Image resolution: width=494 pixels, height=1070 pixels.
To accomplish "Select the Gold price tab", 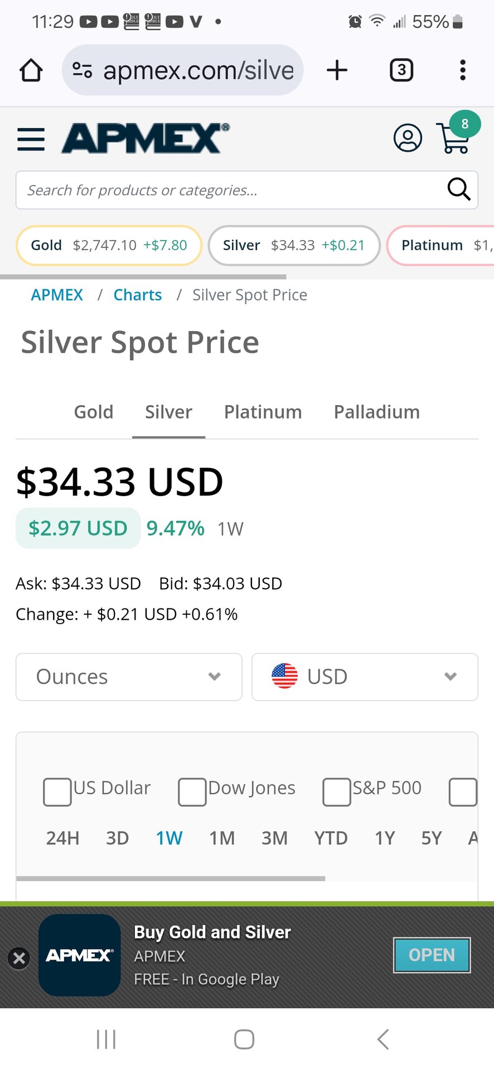I will pyautogui.click(x=94, y=412).
